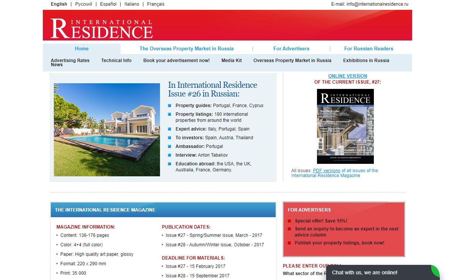The image size is (455, 280).
Task: Click the Expert advice: Italy, Portugal, Spain line
Action: (x=212, y=129)
